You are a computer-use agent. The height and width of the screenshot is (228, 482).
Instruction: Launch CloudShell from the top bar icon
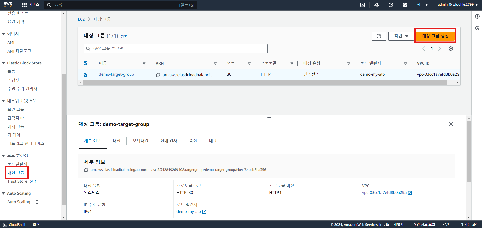pos(363,5)
